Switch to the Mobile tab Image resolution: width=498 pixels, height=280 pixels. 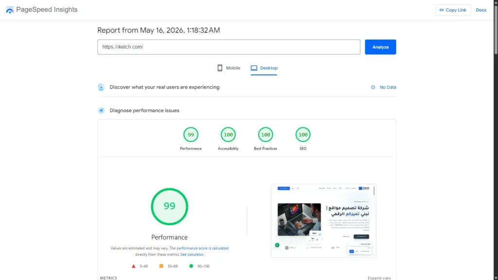[x=229, y=68]
